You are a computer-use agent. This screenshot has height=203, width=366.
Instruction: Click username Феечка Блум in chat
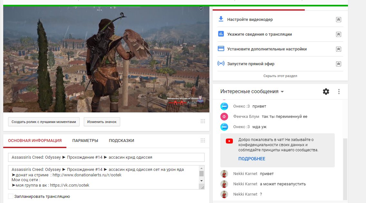point(246,116)
